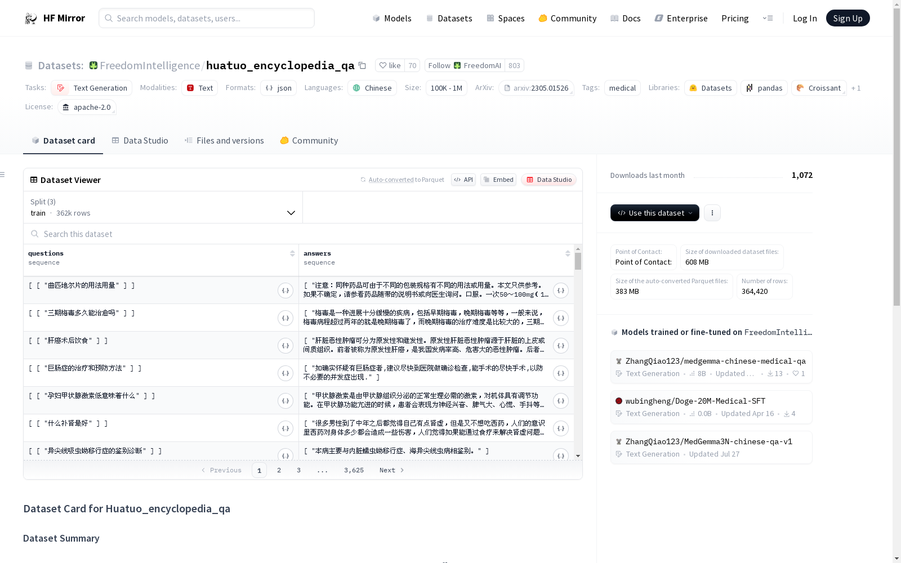Open the Data Studio tab

[x=140, y=141]
